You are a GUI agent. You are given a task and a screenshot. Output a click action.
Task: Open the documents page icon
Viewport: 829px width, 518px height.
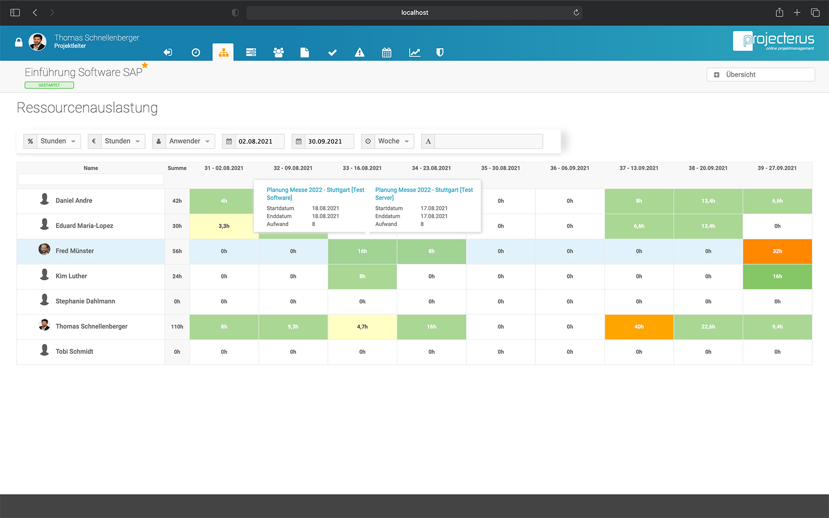(x=304, y=52)
